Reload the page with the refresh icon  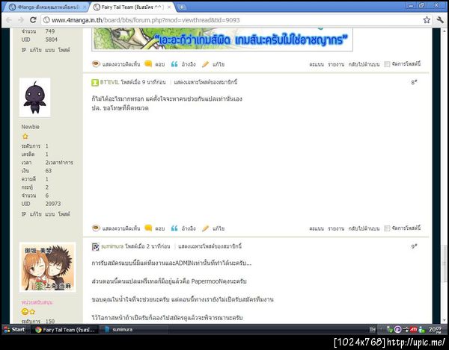click(33, 20)
